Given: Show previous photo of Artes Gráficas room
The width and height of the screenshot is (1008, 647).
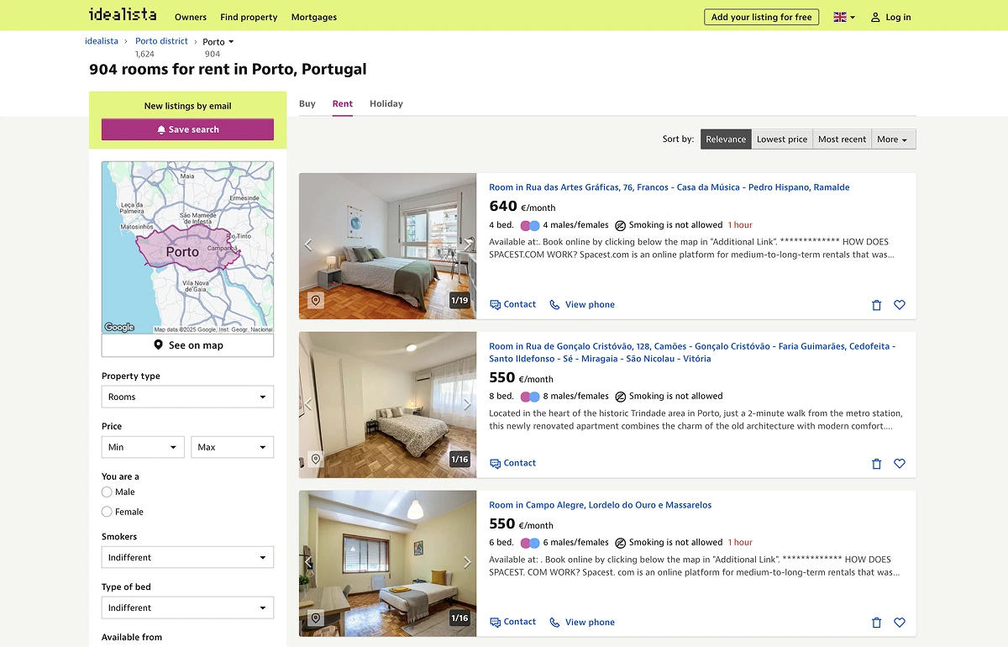Looking at the screenshot, I should point(308,245).
